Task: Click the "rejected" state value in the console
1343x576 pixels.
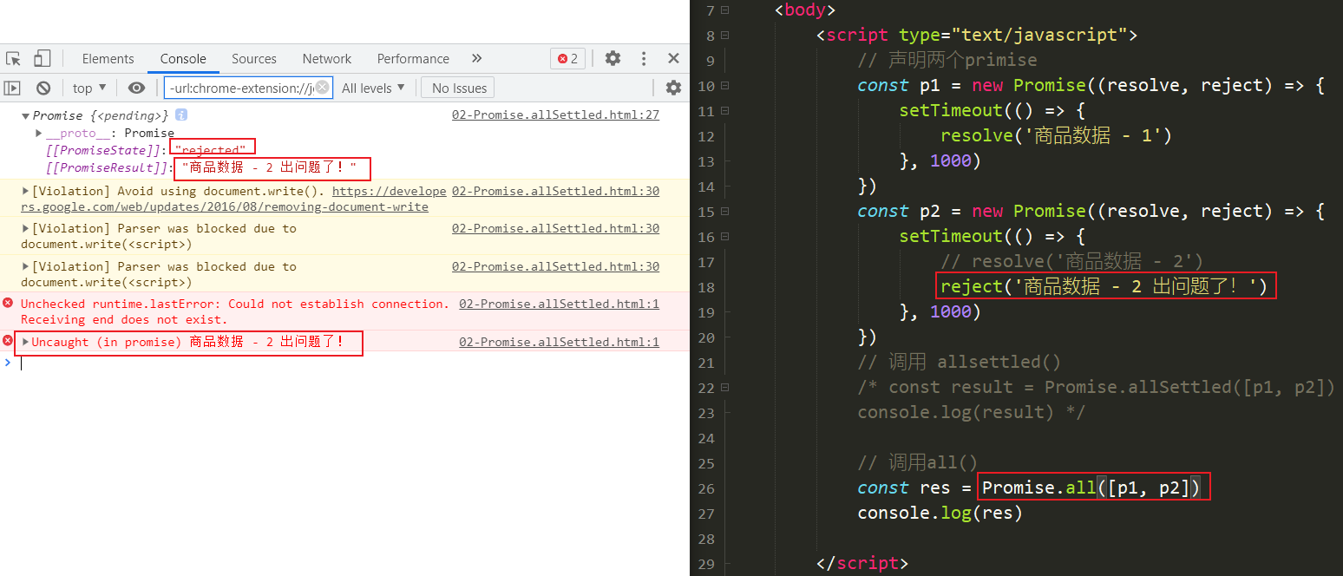Action: (210, 150)
